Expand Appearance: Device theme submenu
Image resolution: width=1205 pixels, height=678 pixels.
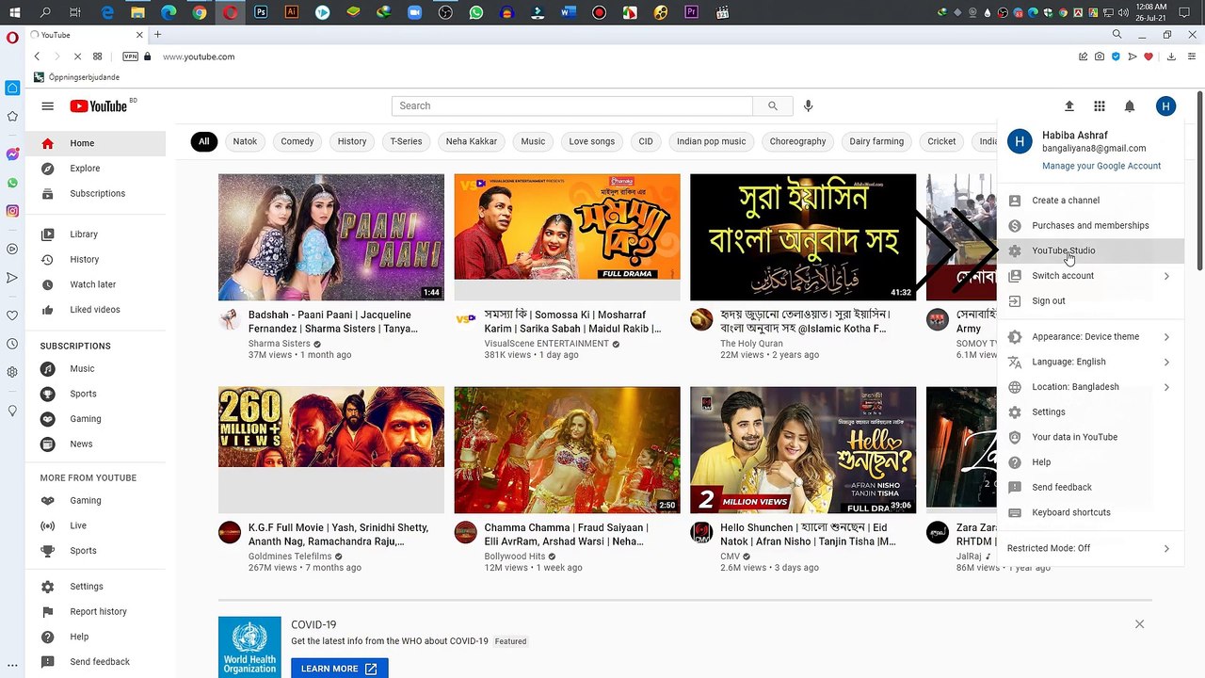pyautogui.click(x=1089, y=337)
